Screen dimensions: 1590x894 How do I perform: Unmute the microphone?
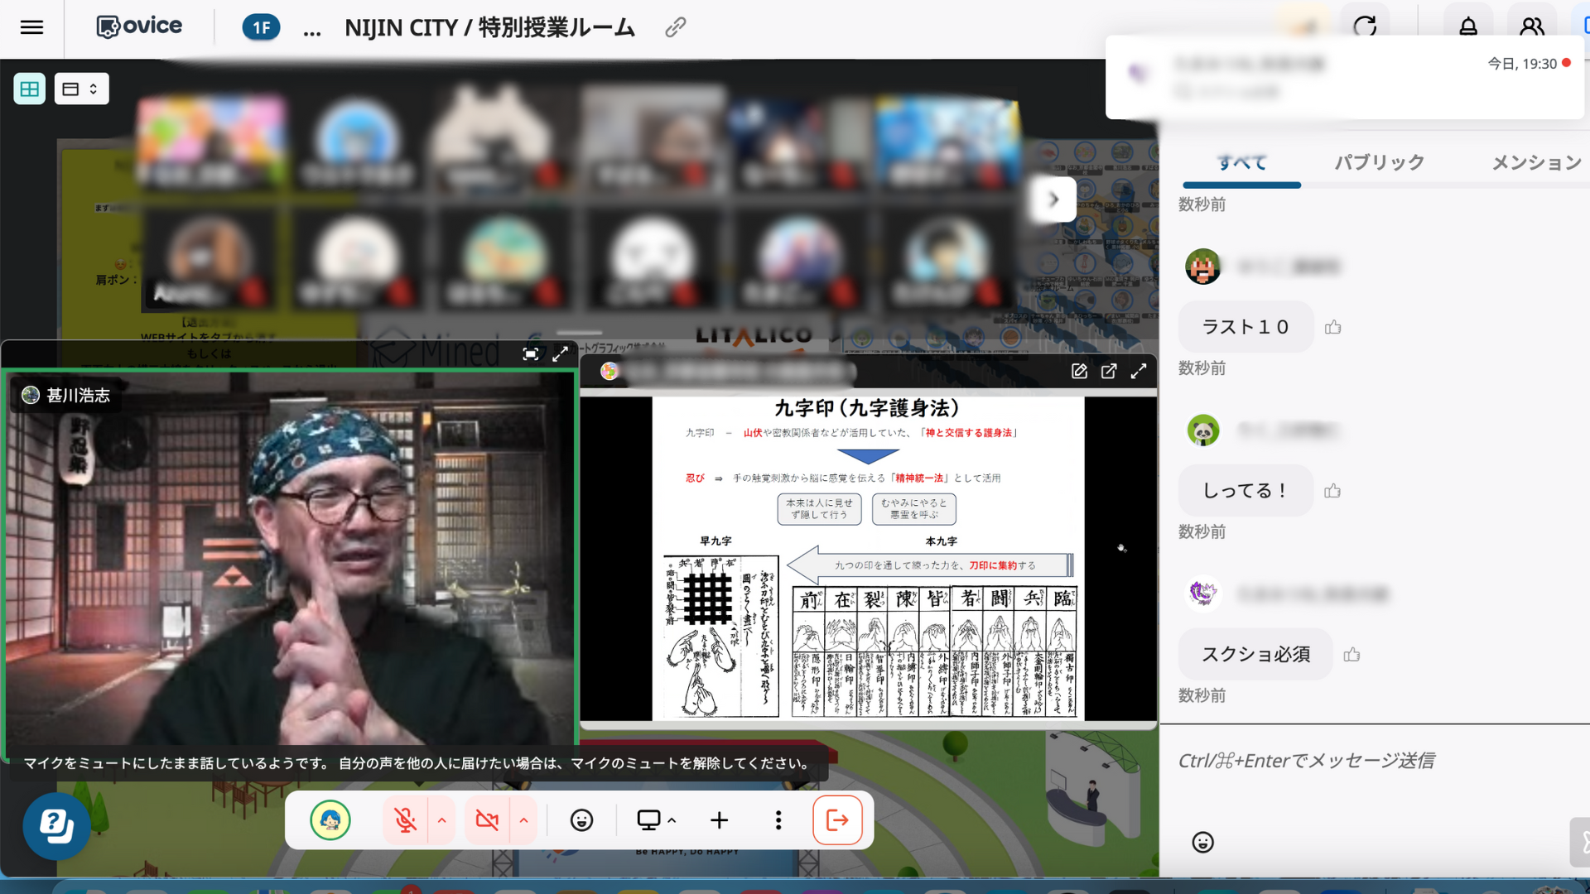click(x=405, y=820)
